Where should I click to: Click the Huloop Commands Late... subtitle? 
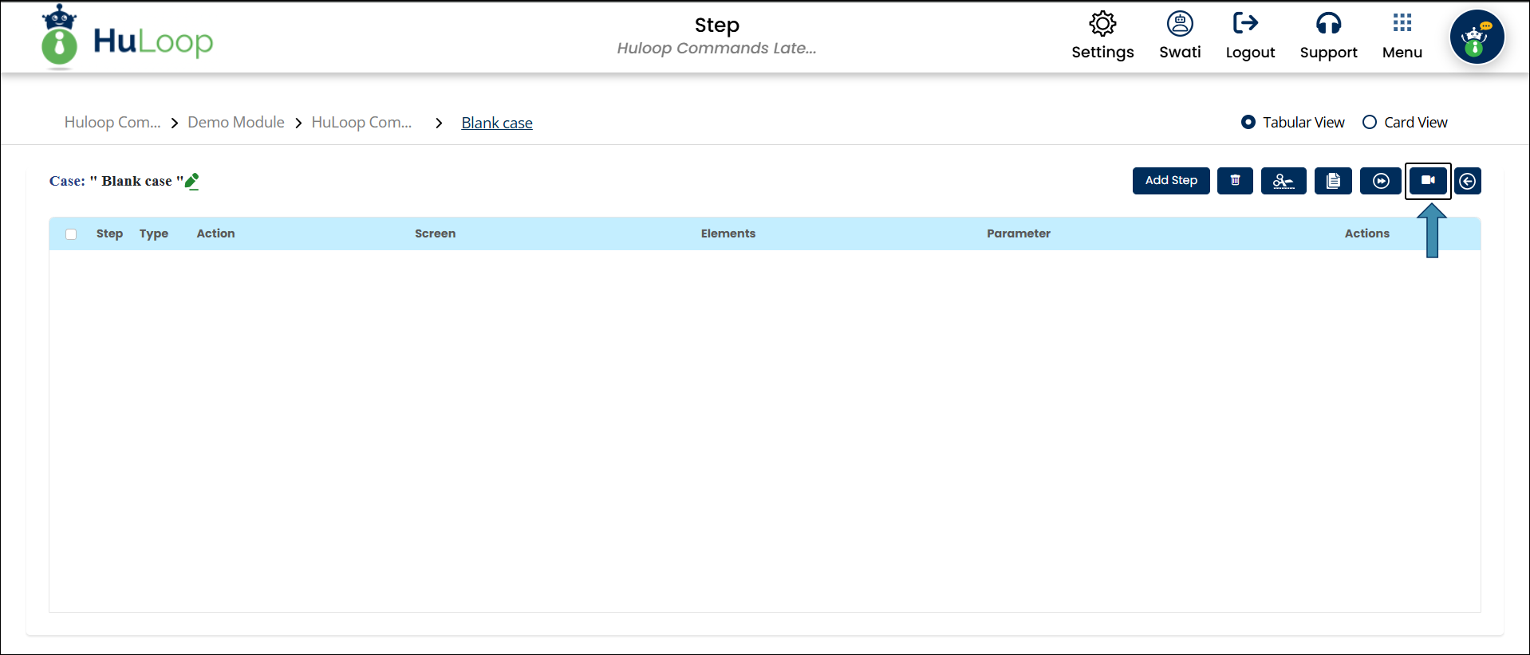pos(716,49)
